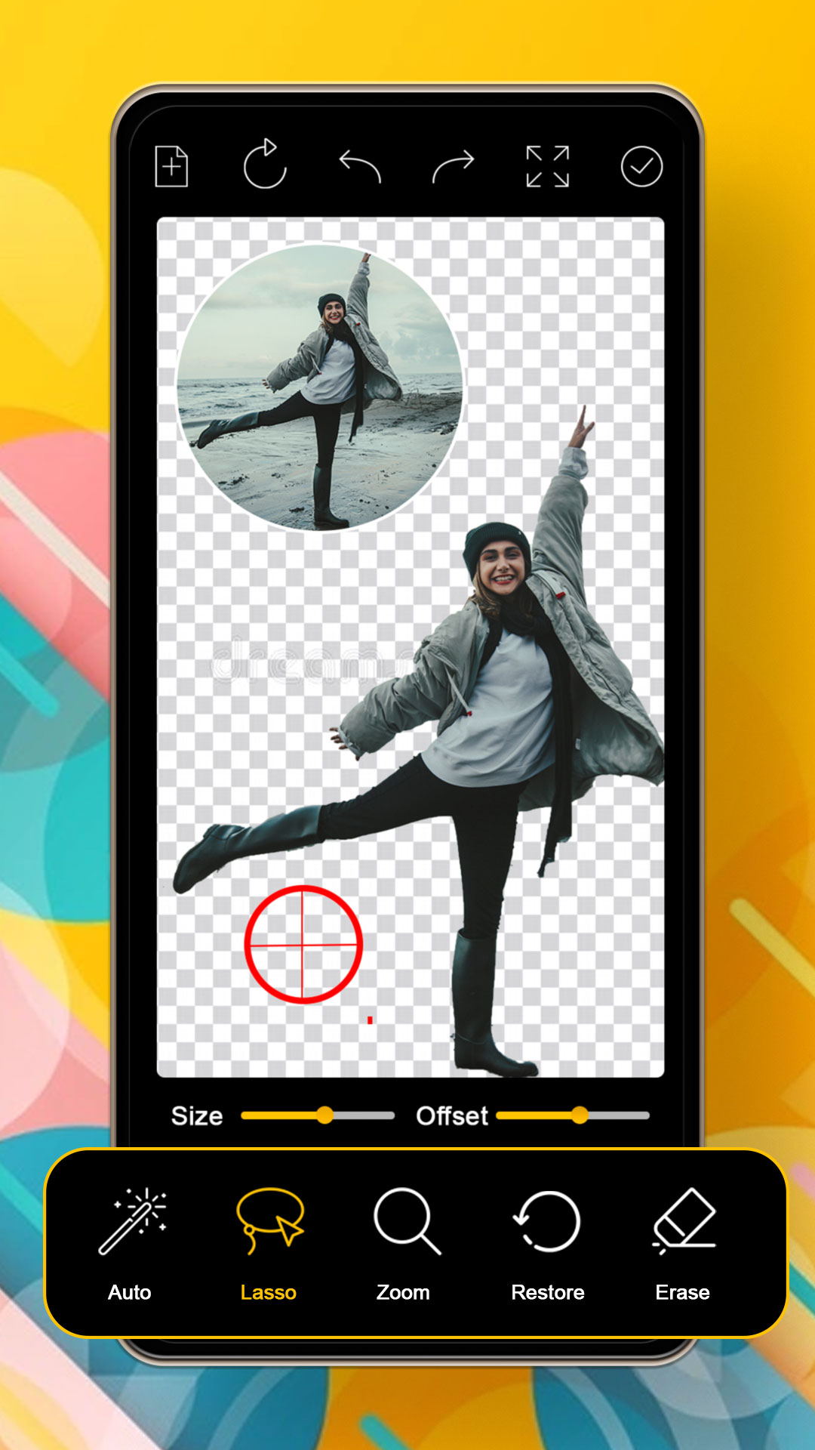Confirm edits with the checkmark icon

[641, 166]
